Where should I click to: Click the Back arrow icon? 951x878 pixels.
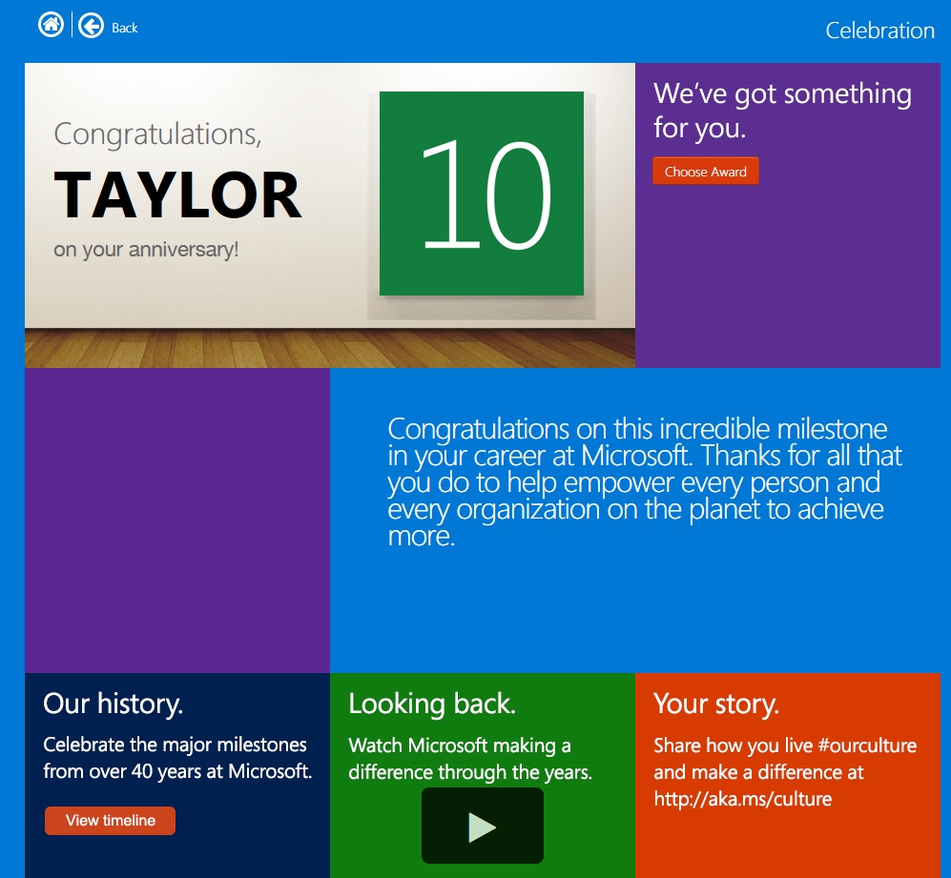point(92,26)
